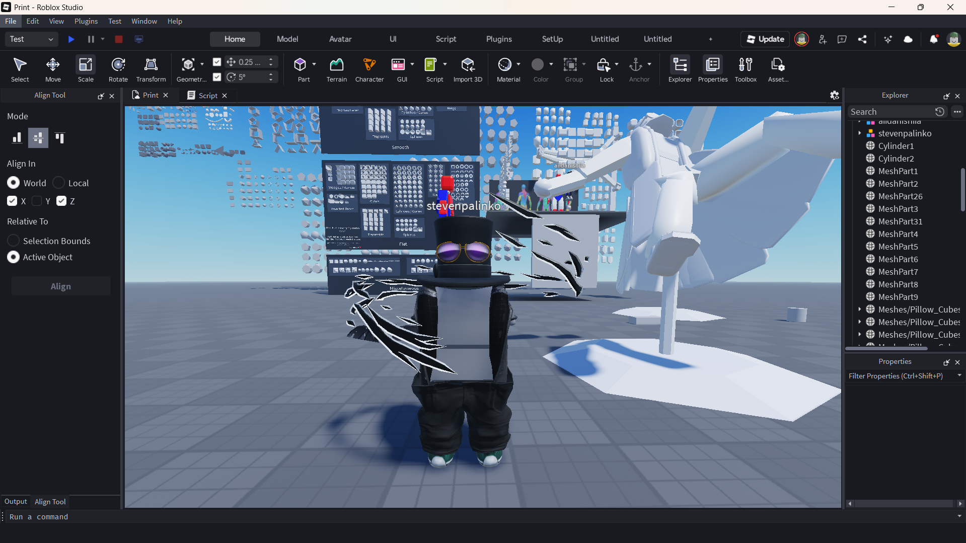Start playtest with the Play button
The width and height of the screenshot is (966, 543).
pos(71,39)
